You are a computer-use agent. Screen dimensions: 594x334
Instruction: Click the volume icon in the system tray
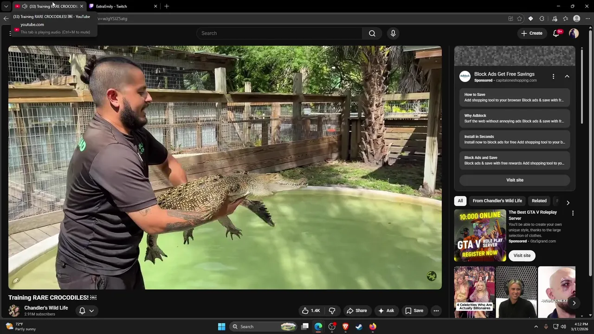(563, 327)
